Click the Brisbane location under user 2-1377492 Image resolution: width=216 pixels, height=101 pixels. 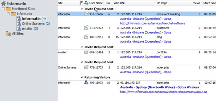click(146, 32)
